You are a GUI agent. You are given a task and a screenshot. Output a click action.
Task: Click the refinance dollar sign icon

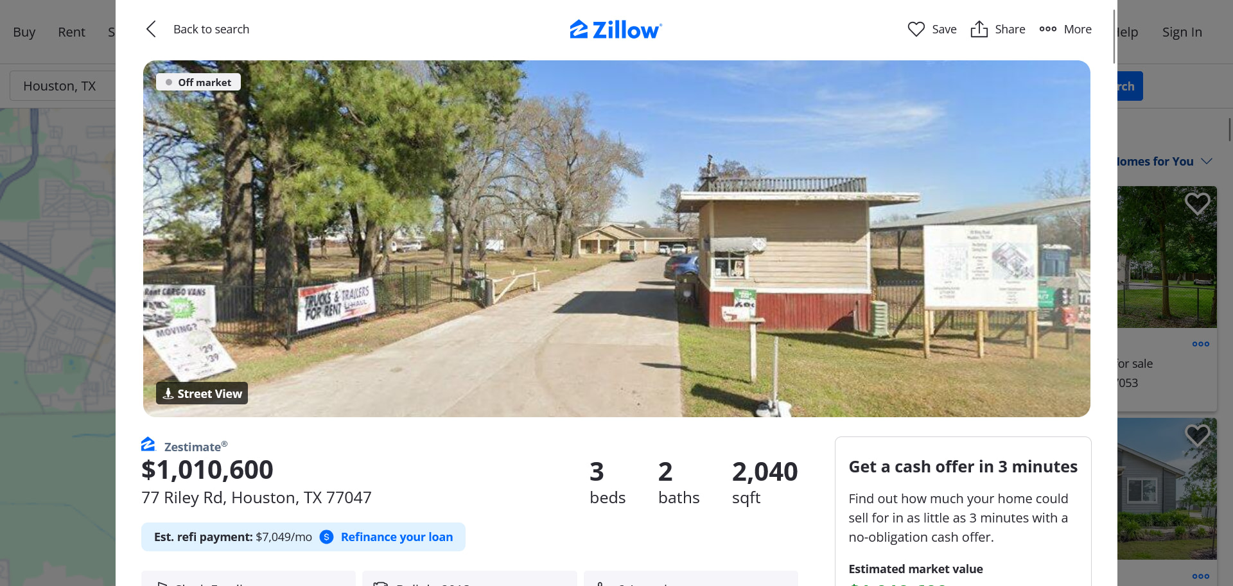click(327, 537)
